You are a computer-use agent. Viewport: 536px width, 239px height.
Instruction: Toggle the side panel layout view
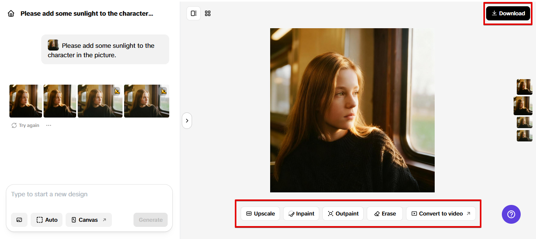coord(194,13)
